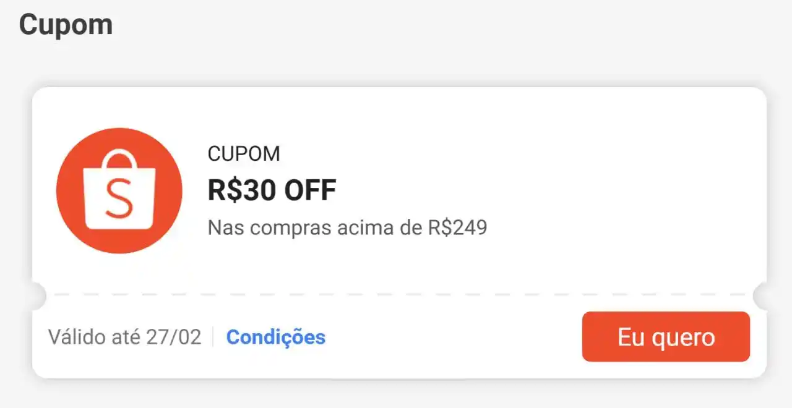Tap the 'Nas compras acima de R$249' condition text
Screen dimensions: 792x408
pos(348,227)
